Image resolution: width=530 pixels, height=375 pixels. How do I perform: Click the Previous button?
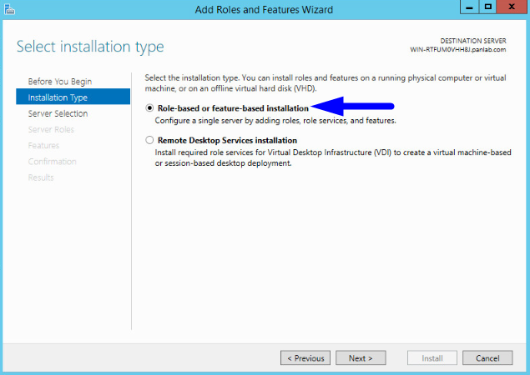tap(305, 358)
